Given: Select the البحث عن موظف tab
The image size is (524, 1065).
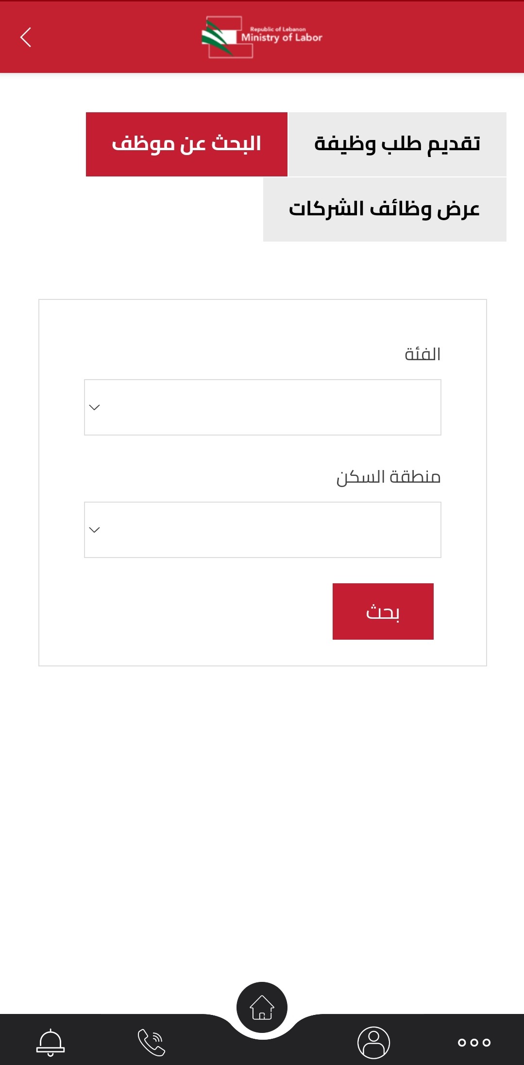Looking at the screenshot, I should (x=186, y=144).
